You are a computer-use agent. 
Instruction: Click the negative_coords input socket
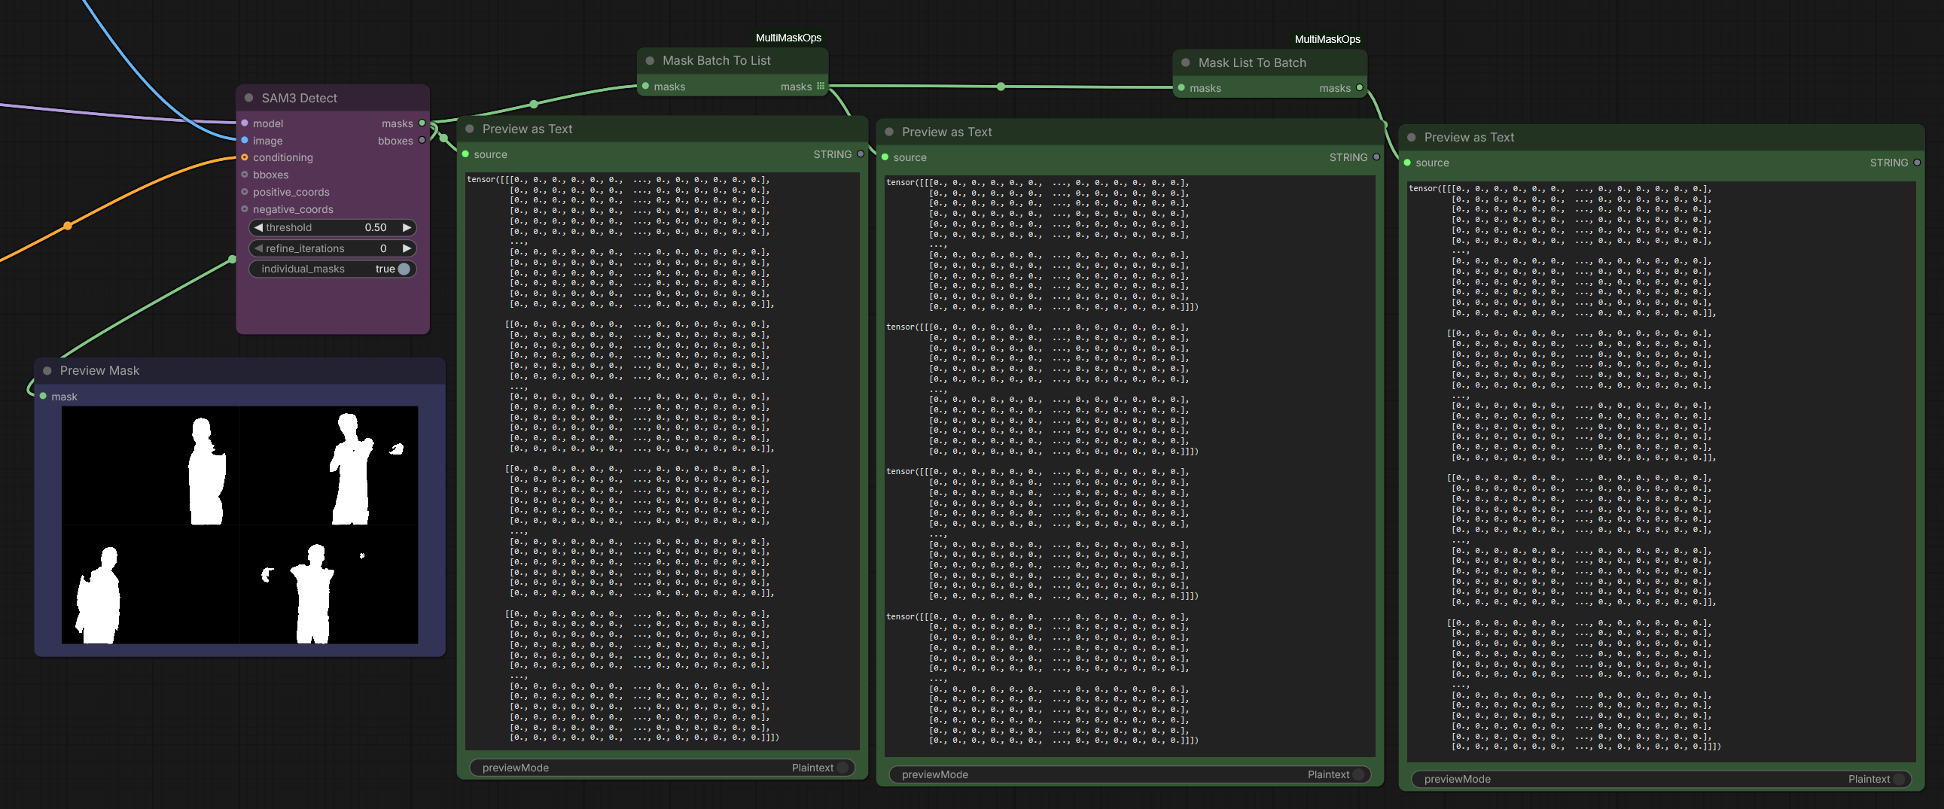(x=245, y=209)
